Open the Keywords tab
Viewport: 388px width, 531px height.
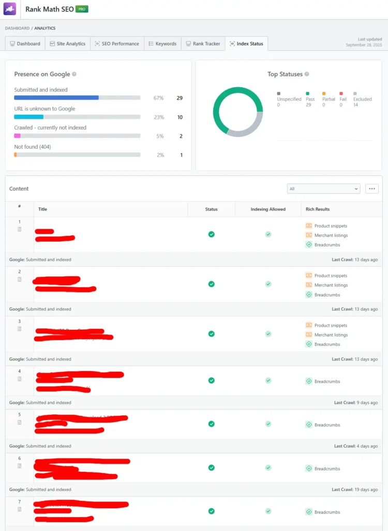pyautogui.click(x=162, y=44)
